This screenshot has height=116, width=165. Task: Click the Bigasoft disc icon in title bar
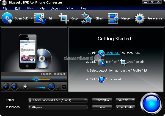tap(4, 3)
